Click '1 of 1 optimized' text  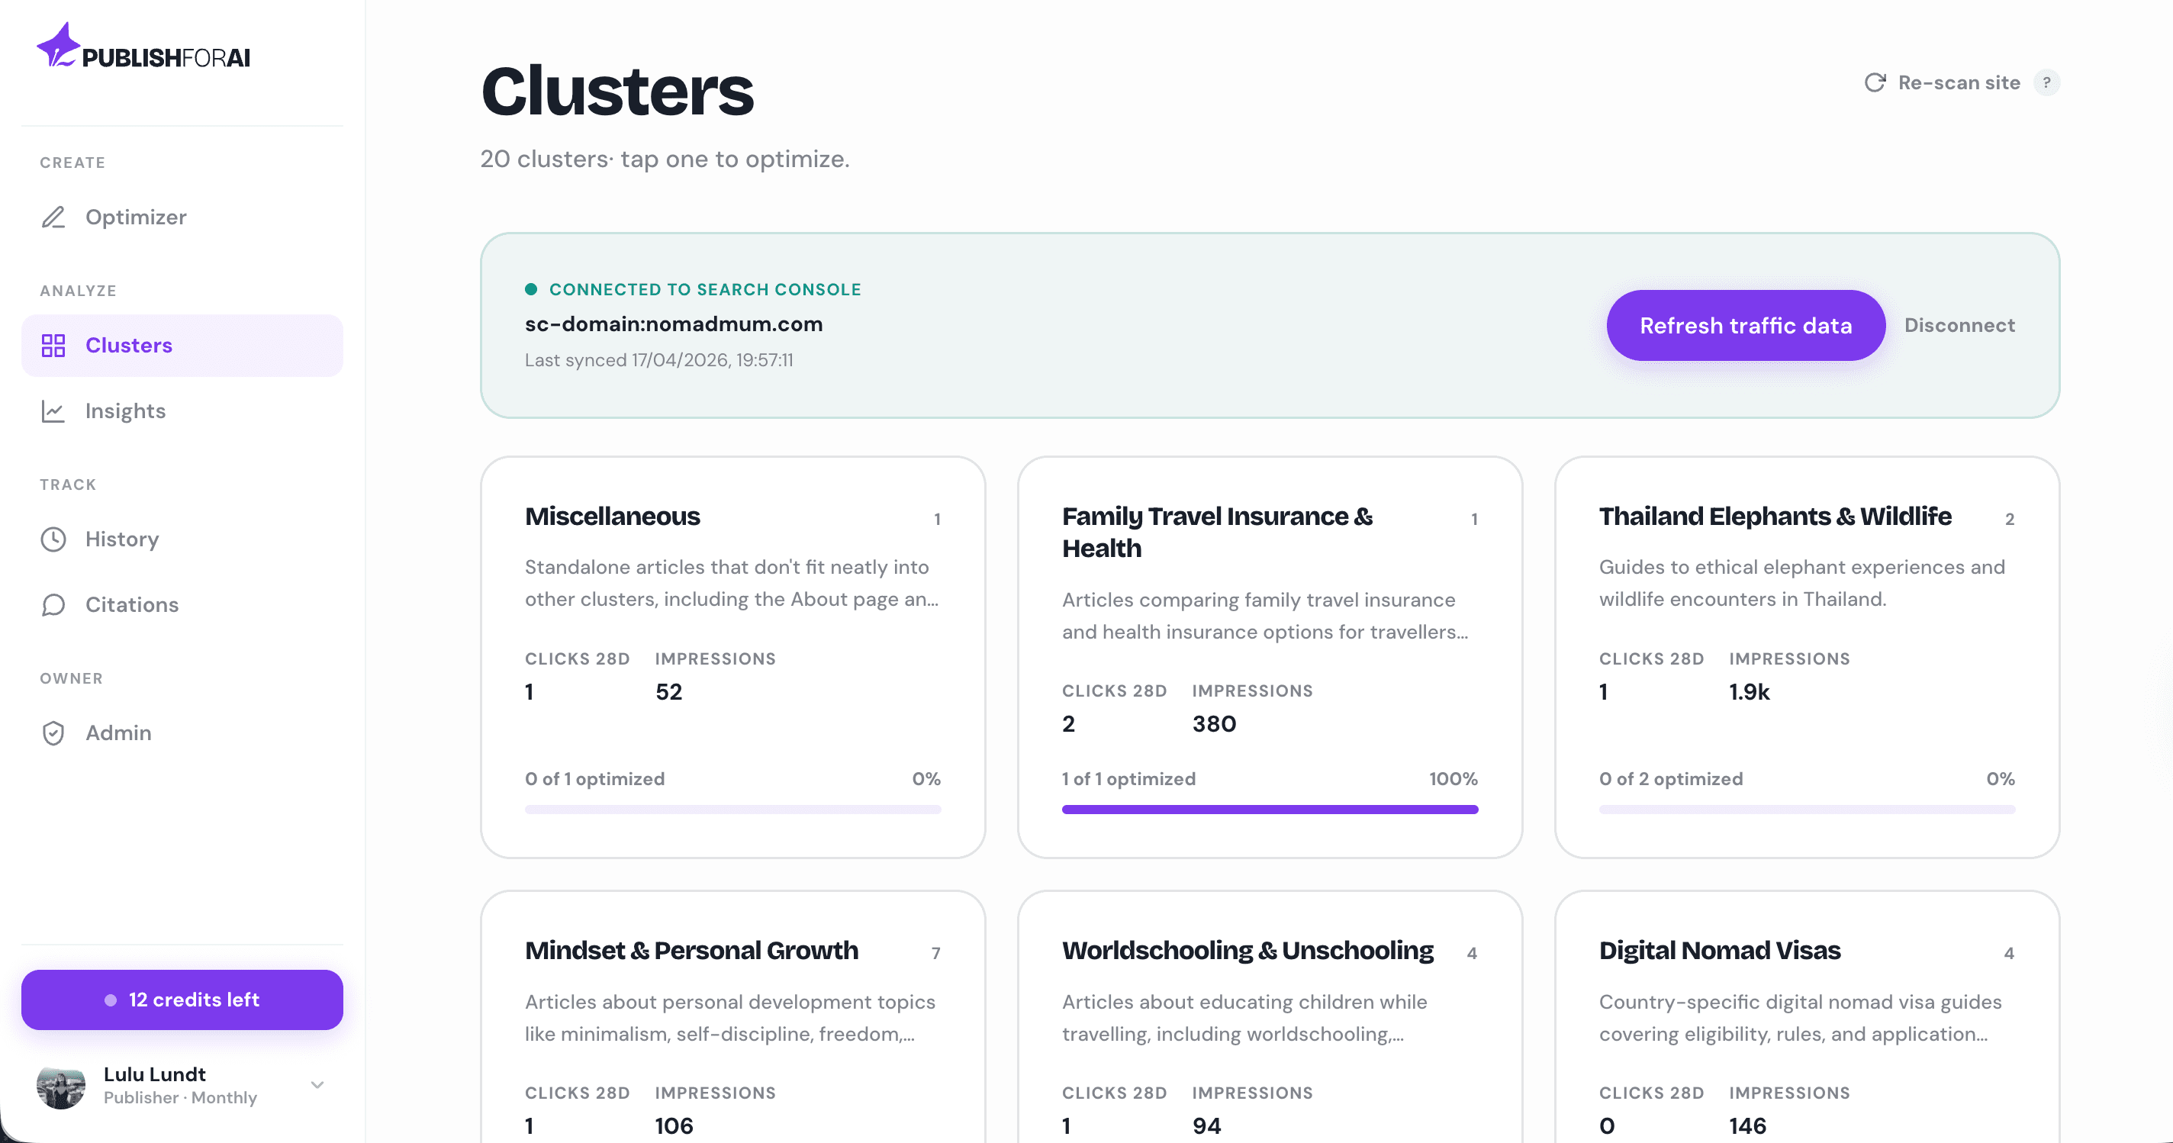[x=1128, y=778]
